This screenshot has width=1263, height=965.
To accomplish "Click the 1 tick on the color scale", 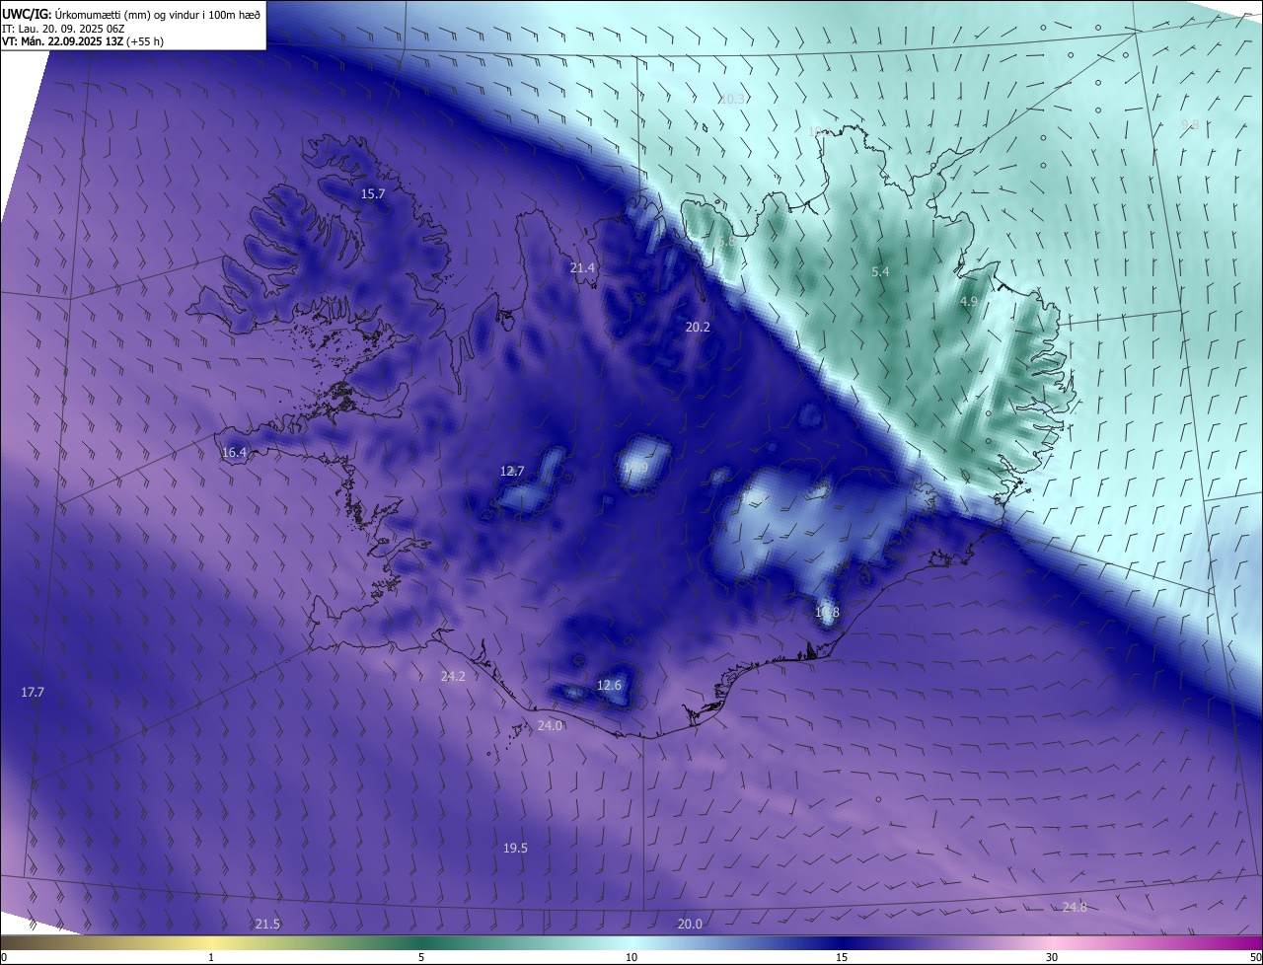I will [x=211, y=957].
